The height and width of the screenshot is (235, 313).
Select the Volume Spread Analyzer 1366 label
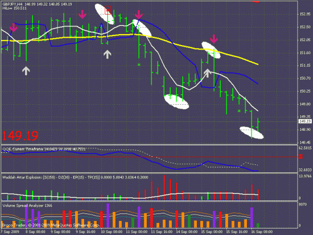28,205
